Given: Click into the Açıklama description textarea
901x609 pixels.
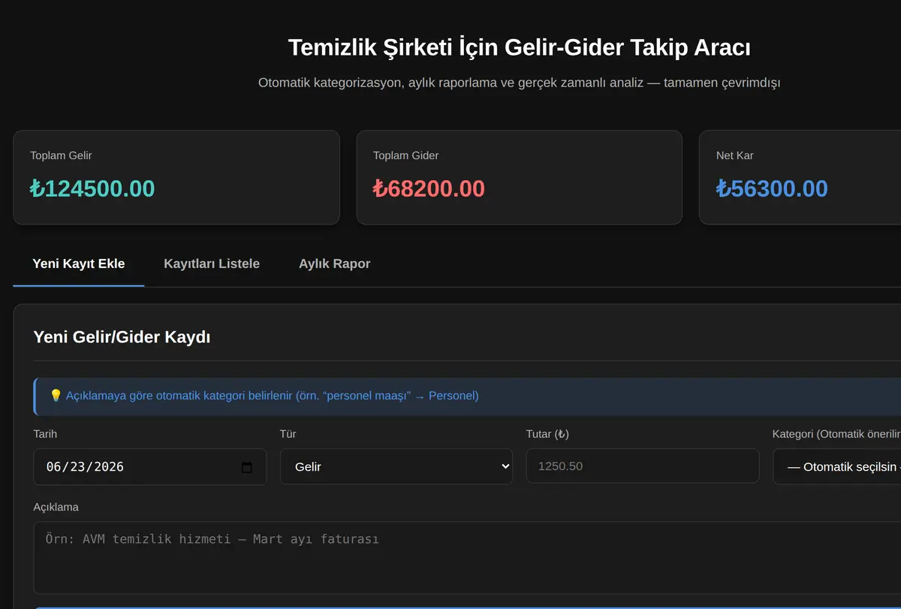Looking at the screenshot, I should click(x=467, y=557).
